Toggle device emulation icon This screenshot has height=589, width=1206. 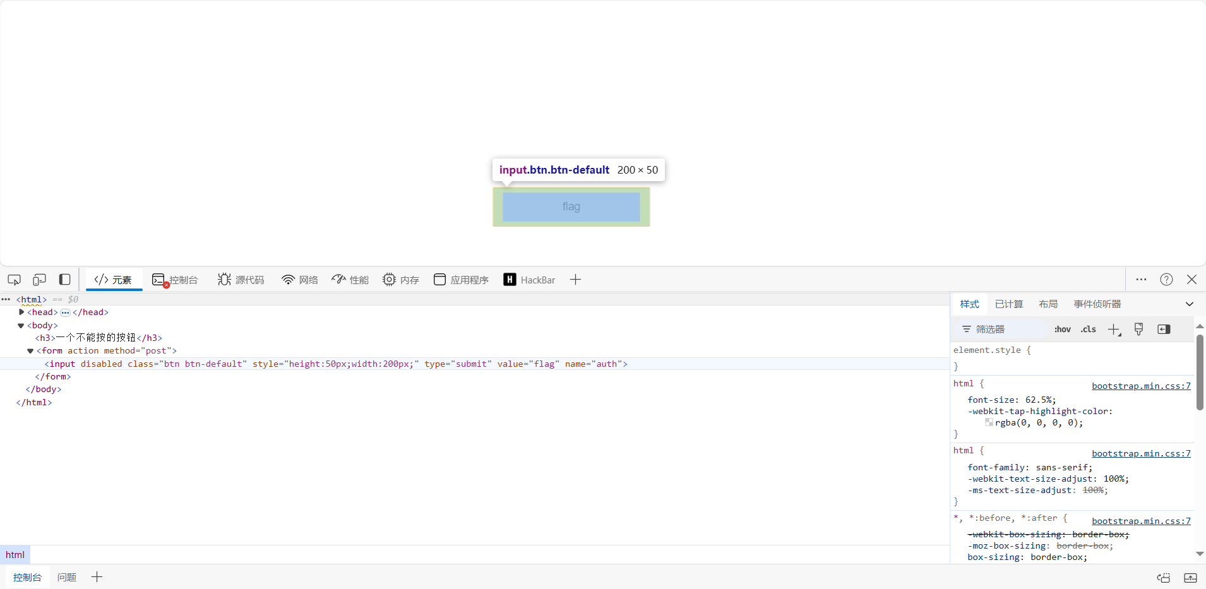pyautogui.click(x=39, y=280)
